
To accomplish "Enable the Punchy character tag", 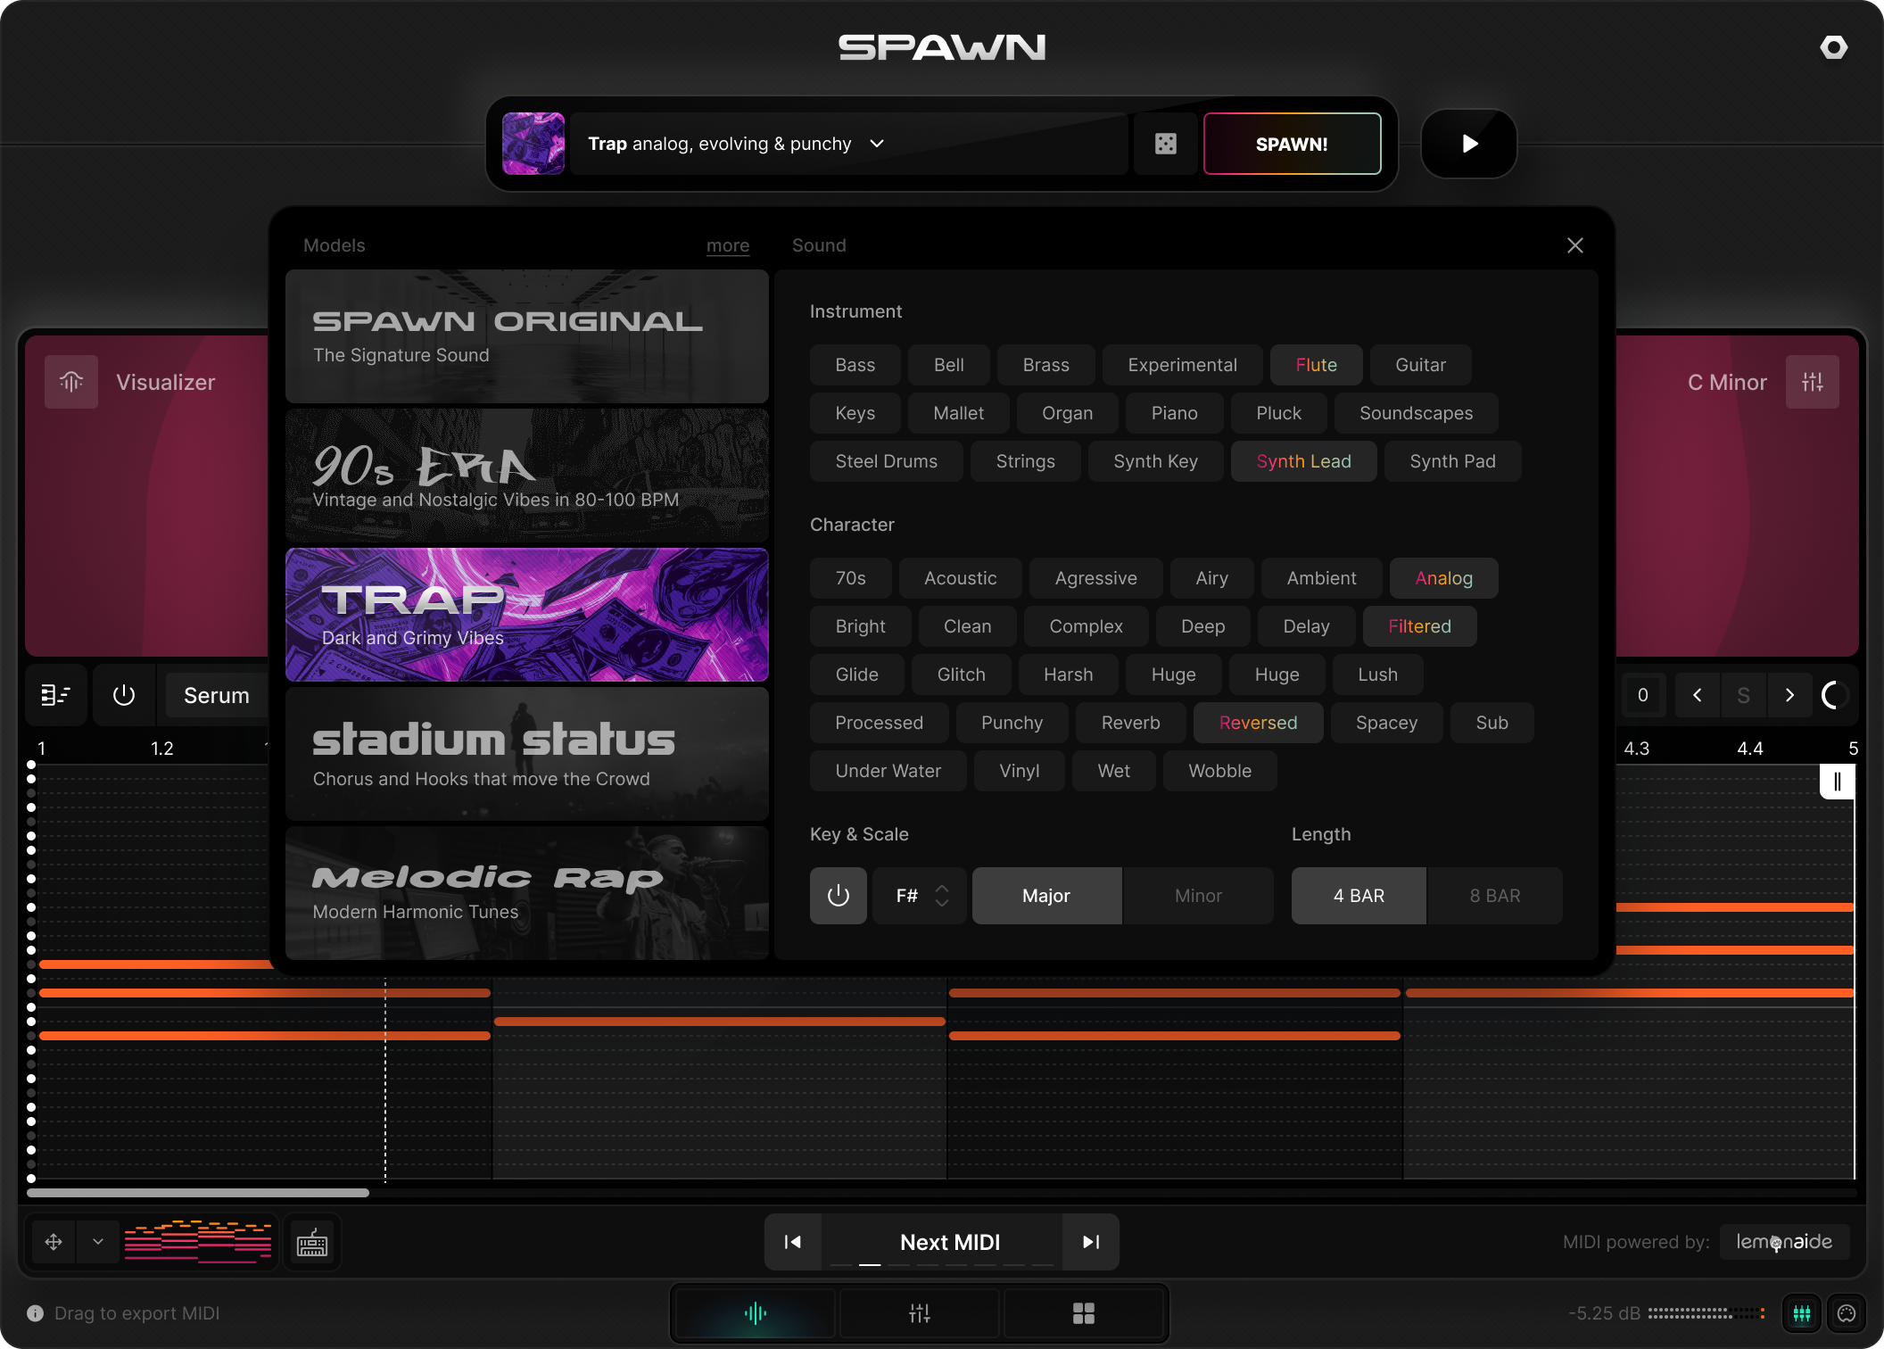I will click(x=1012, y=723).
